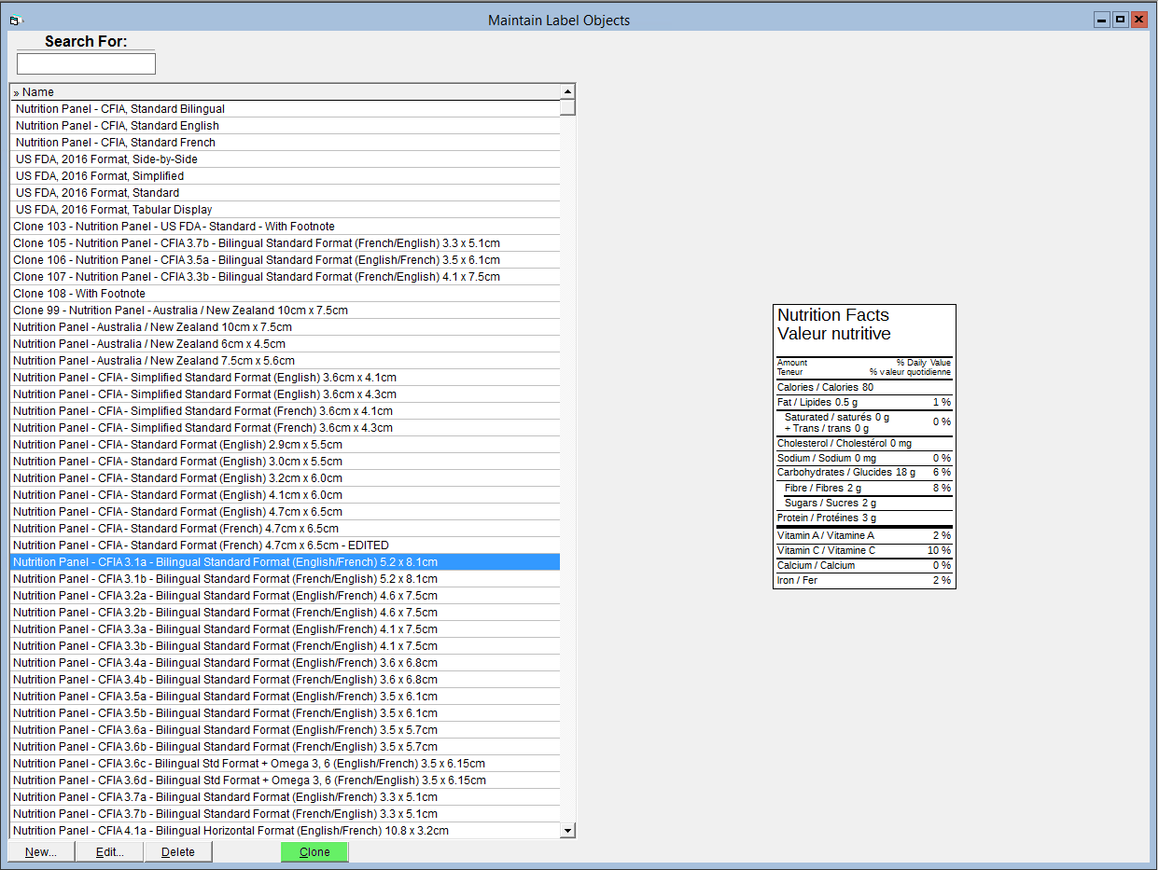Select Standard Format (English) 3.0cm x 5.5cm

[286, 462]
